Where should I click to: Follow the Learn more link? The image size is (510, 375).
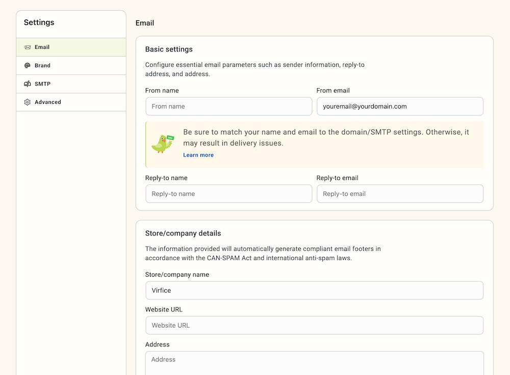click(x=198, y=155)
